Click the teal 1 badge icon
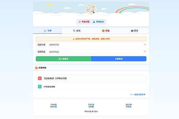This screenshot has height=119, width=179. coord(40,87)
